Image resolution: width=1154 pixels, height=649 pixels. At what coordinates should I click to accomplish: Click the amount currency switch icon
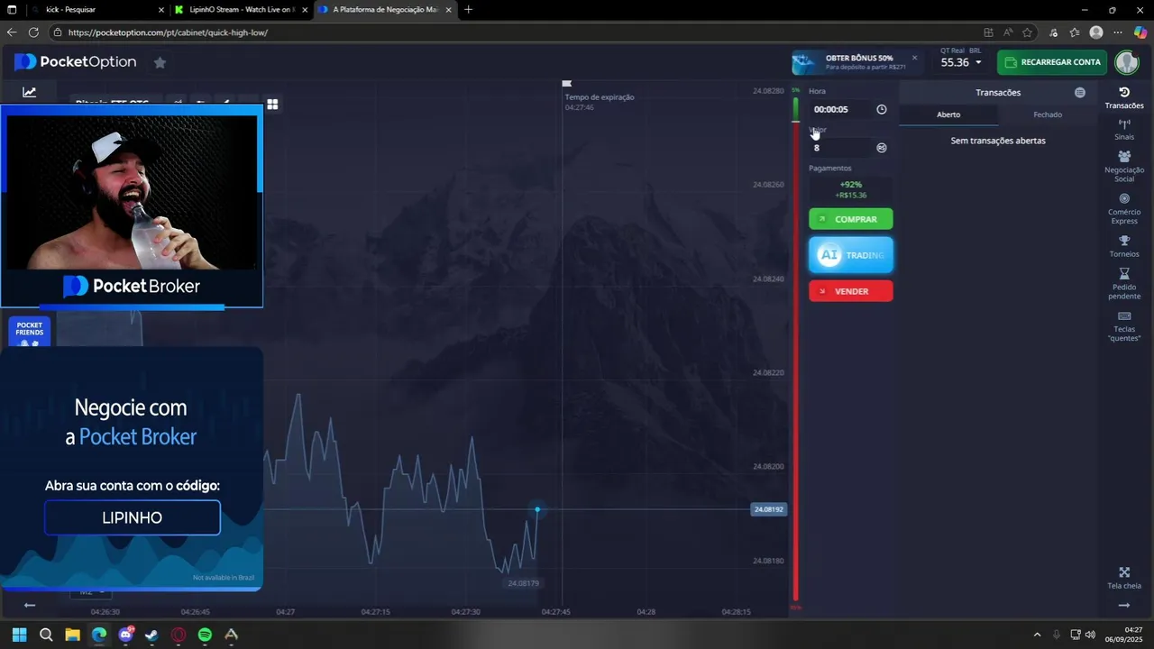882,148
